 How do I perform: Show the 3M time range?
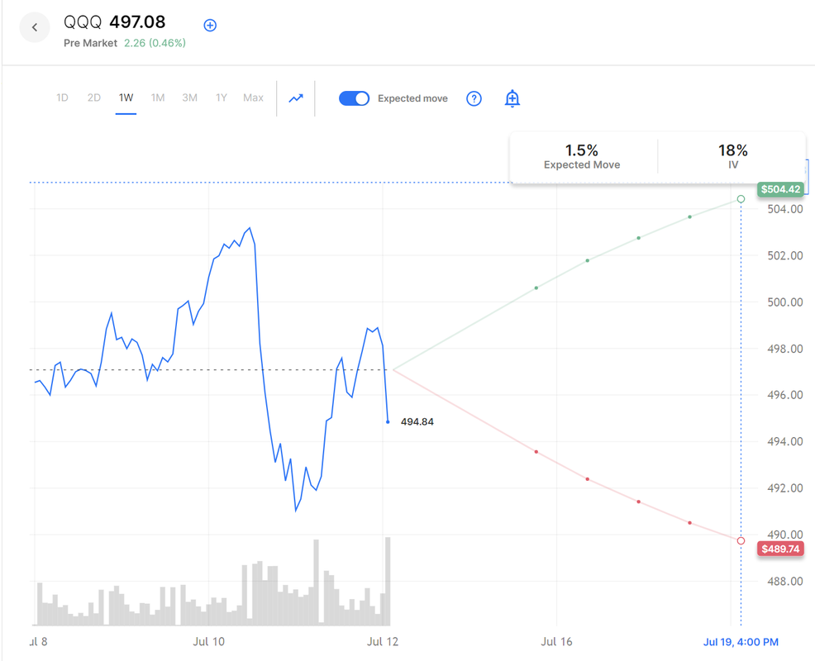click(189, 97)
